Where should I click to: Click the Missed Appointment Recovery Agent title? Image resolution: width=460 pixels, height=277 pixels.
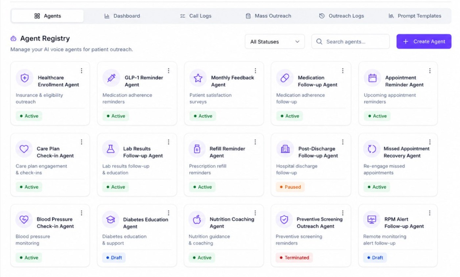click(x=406, y=152)
